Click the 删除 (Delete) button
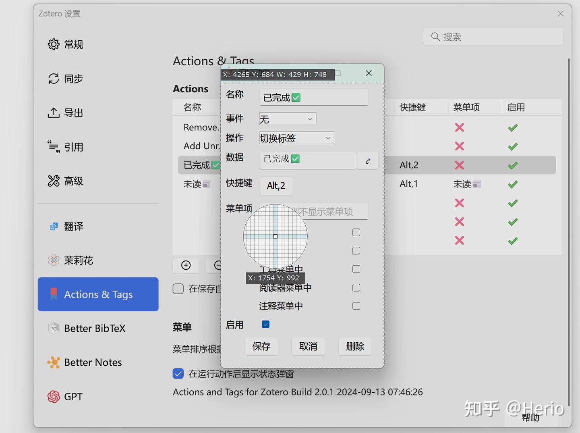 (x=354, y=346)
